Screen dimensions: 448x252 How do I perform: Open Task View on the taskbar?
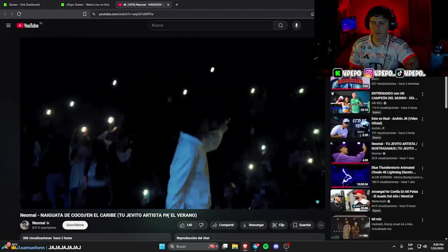pyautogui.click(x=225, y=246)
